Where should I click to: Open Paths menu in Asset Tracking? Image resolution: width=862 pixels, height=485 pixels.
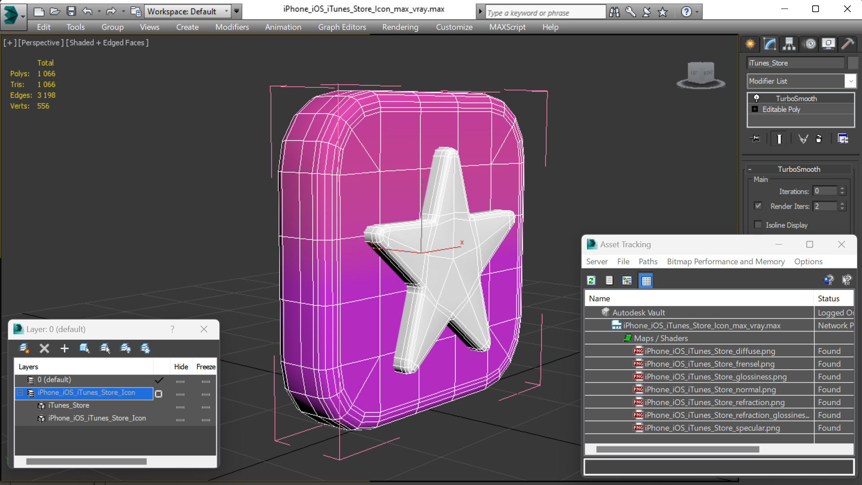click(x=648, y=261)
